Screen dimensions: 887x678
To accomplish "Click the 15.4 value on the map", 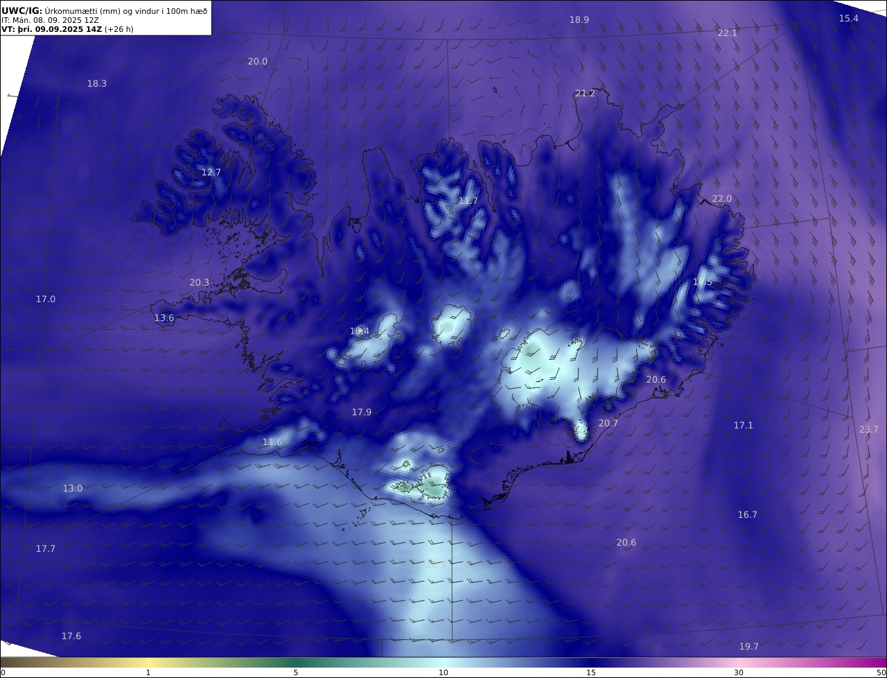I will pyautogui.click(x=849, y=18).
